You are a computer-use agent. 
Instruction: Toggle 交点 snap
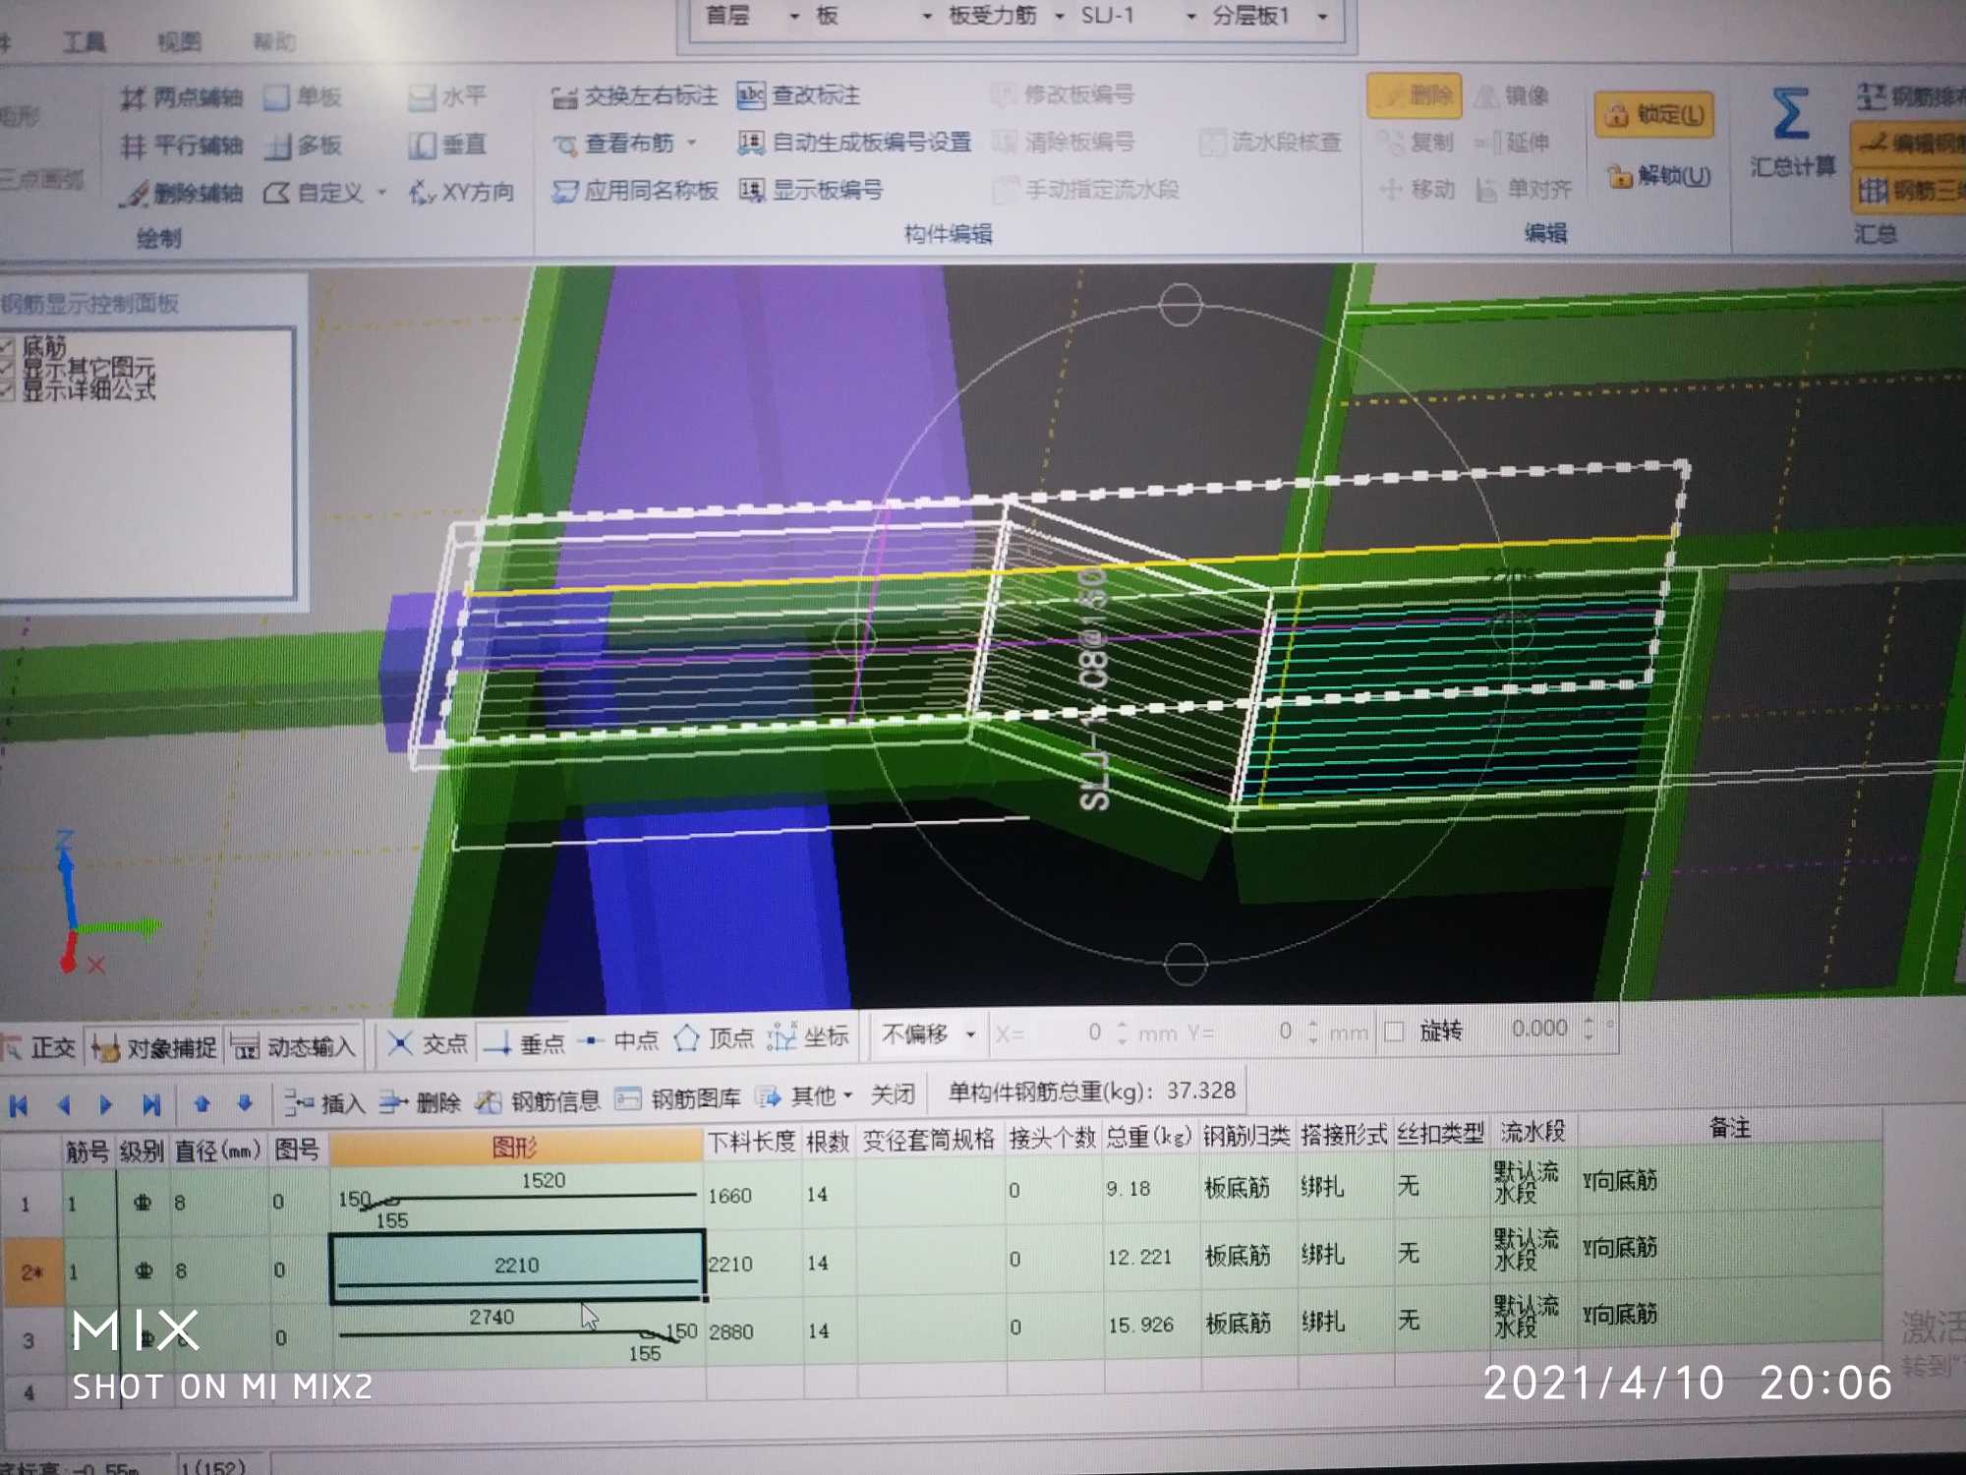click(x=427, y=1043)
